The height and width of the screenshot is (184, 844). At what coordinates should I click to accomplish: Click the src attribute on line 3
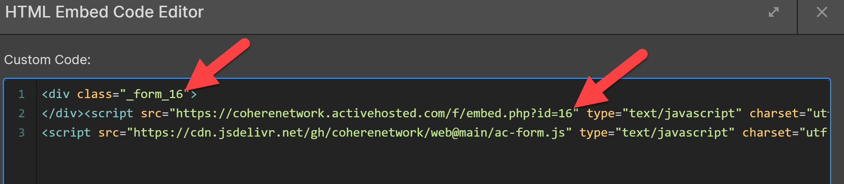click(x=109, y=133)
